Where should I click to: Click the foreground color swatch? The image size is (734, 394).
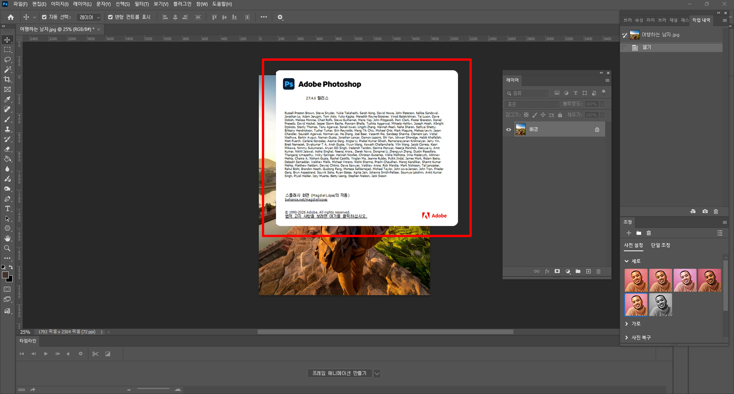click(x=5, y=275)
